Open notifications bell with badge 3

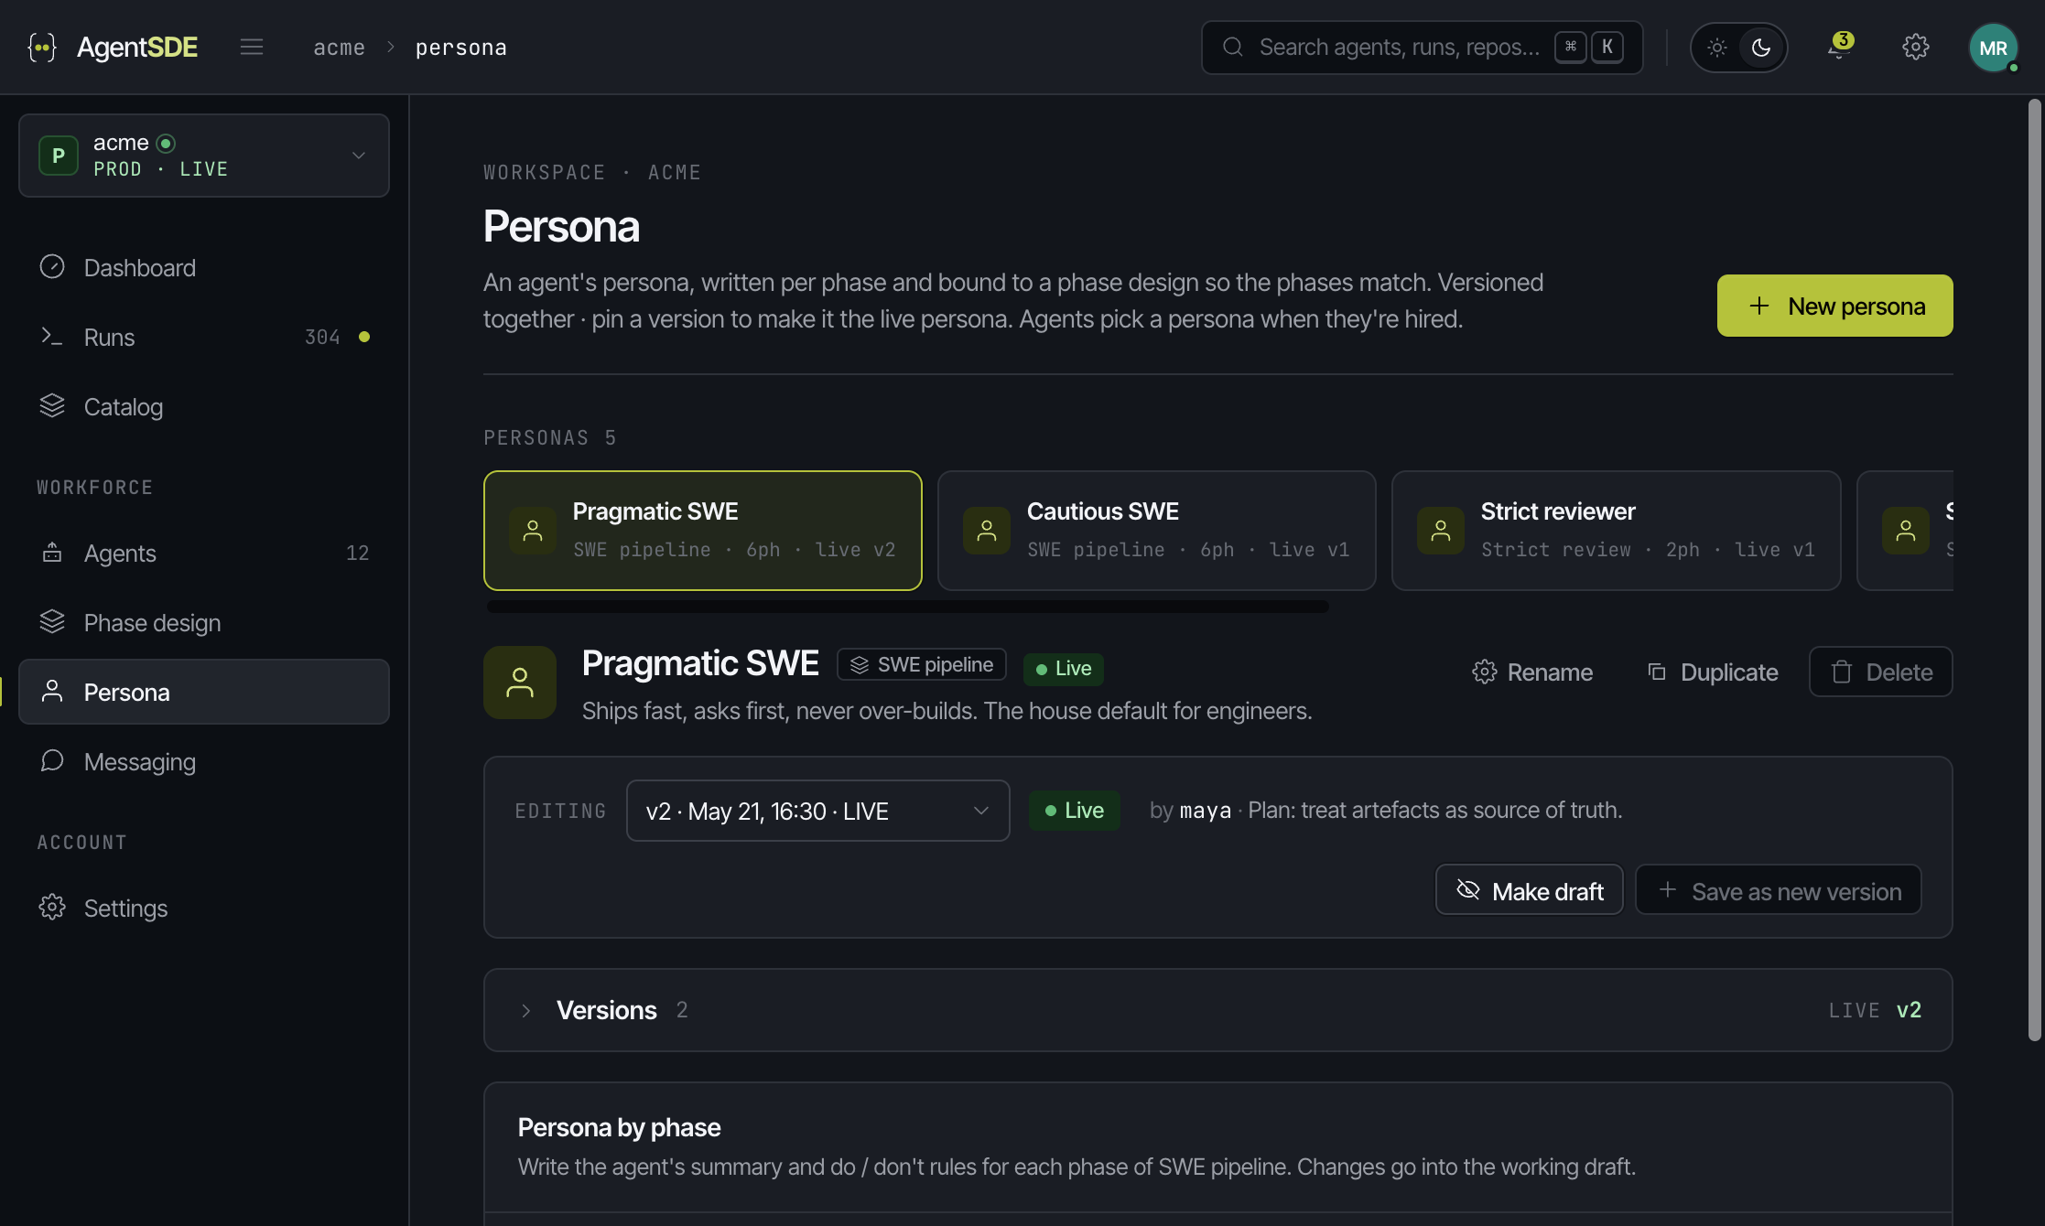tap(1839, 47)
